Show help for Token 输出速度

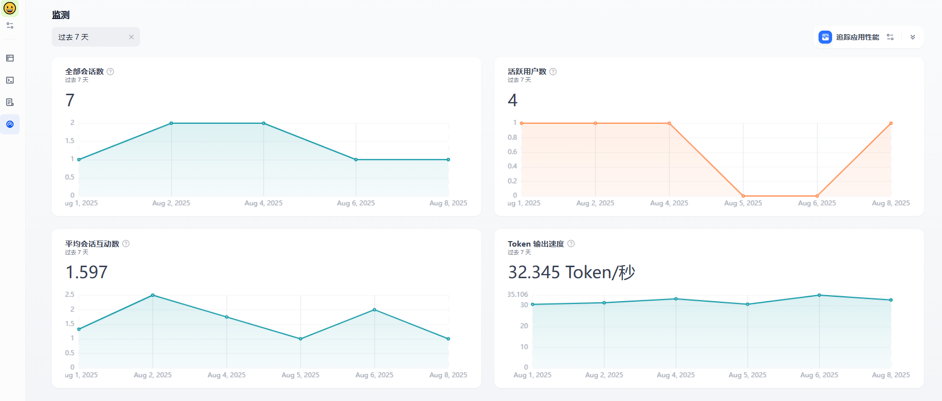571,244
